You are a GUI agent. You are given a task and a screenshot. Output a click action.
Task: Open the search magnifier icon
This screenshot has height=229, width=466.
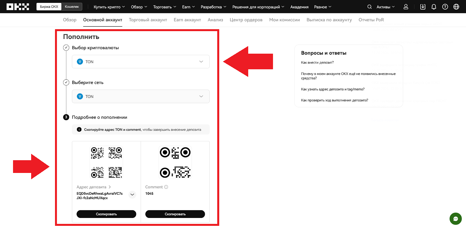pyautogui.click(x=369, y=7)
